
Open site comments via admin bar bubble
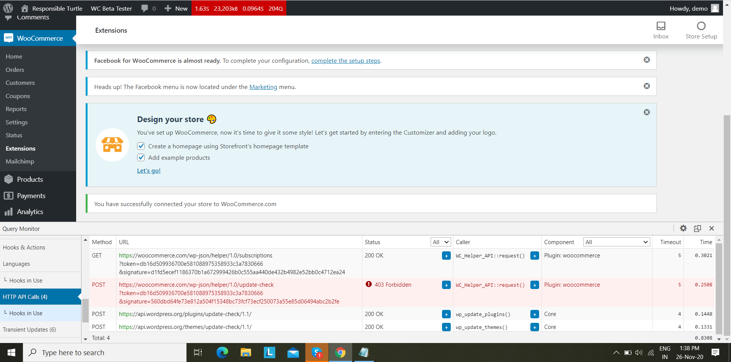click(148, 8)
